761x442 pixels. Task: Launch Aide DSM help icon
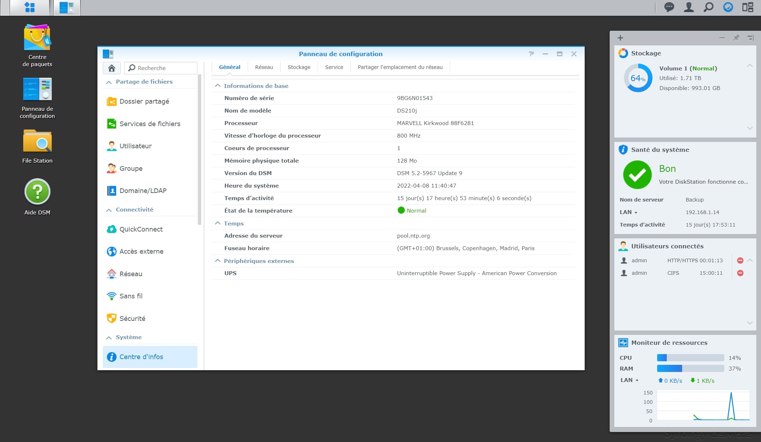37,192
